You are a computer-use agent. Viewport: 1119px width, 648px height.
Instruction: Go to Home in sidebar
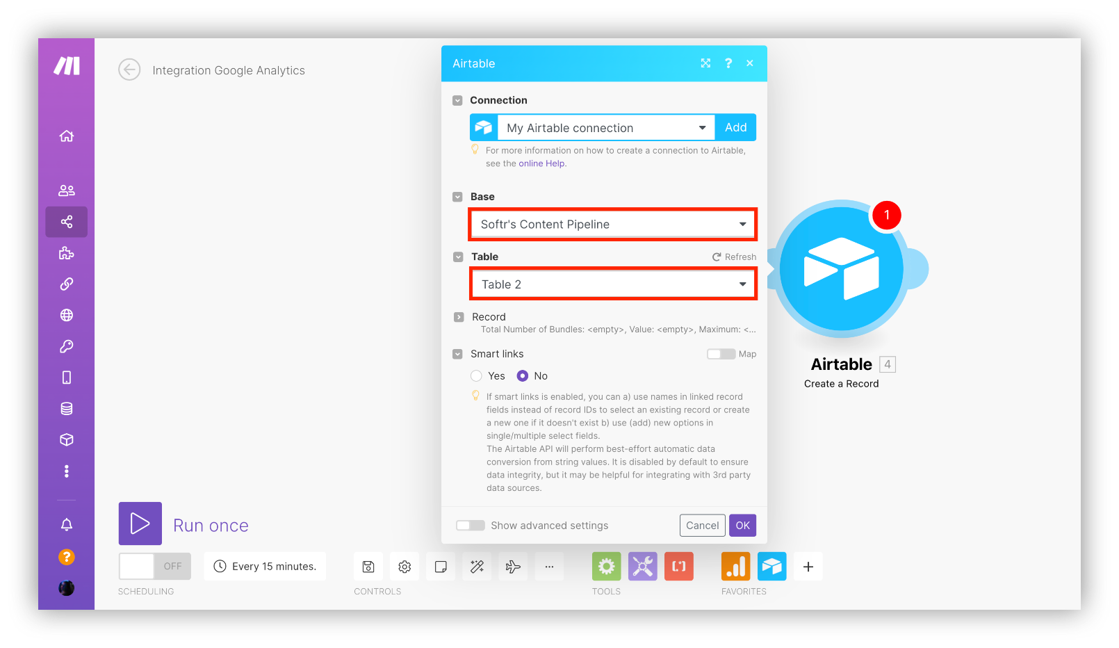tap(67, 136)
